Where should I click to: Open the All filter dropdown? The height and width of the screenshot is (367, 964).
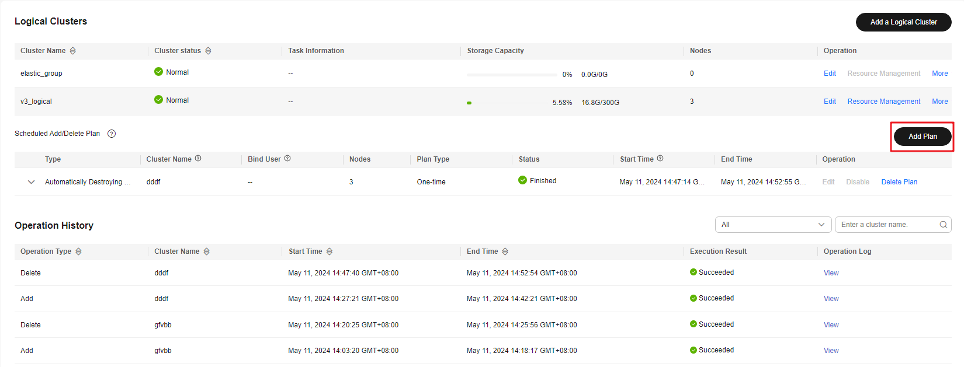[x=773, y=225]
